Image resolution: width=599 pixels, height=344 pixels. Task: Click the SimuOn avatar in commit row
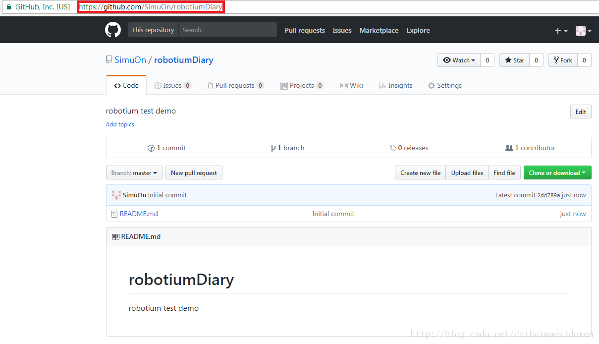point(116,195)
